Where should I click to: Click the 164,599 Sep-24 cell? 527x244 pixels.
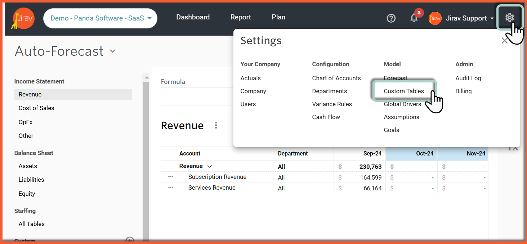tap(359, 177)
